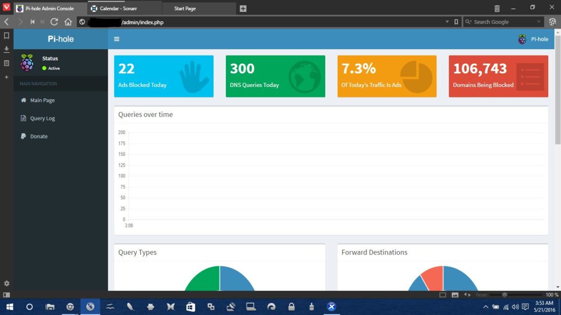Go back with the browser back arrow
Screen dimensions: 561x315
point(6,22)
